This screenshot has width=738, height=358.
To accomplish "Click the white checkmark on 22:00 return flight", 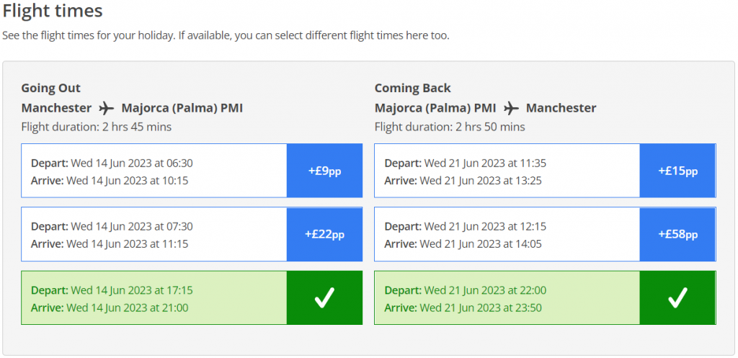I will (x=677, y=297).
